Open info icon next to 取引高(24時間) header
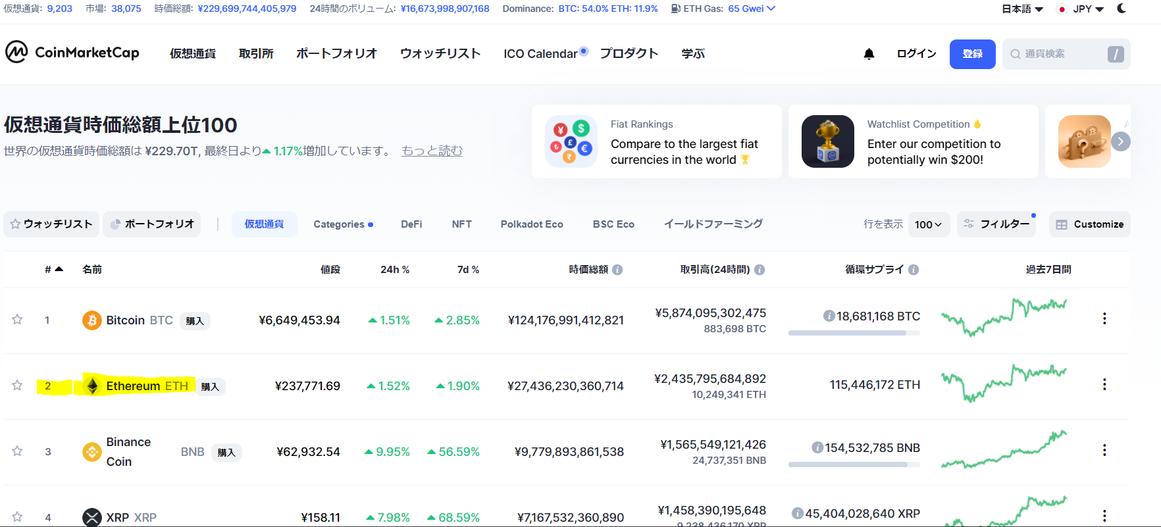 tap(760, 270)
